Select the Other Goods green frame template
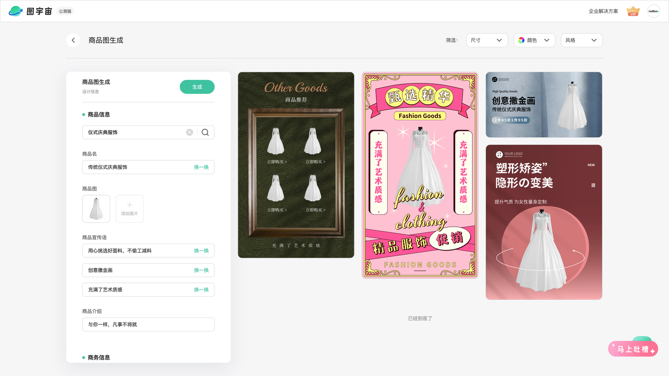This screenshot has width=669, height=376. click(x=296, y=165)
